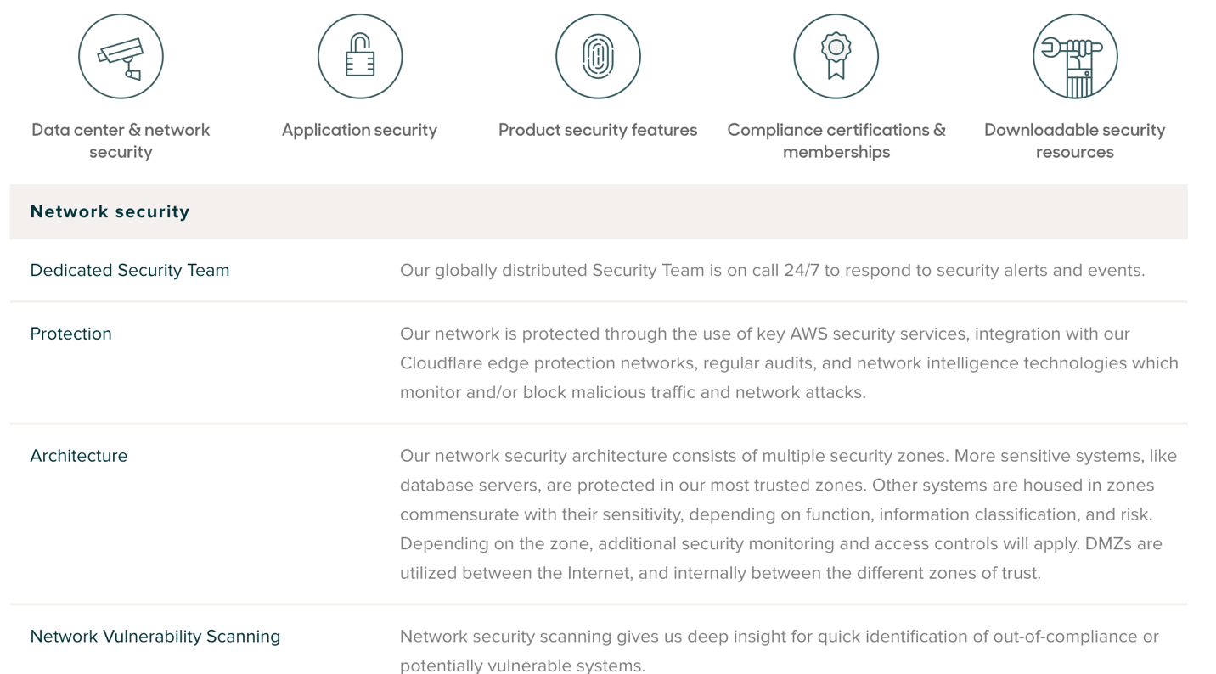Select the Data center & network security camera icon
This screenshot has height=674, width=1216.
click(x=121, y=55)
